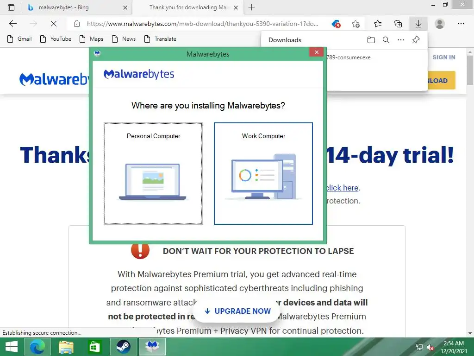Open Collections in Edge
This screenshot has width=474, height=356.
pos(398,24)
